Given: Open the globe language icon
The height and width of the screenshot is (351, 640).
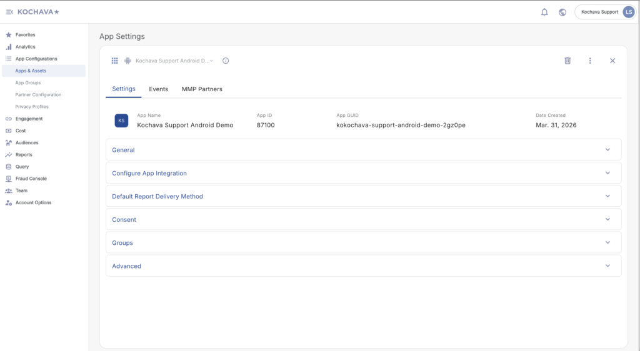Looking at the screenshot, I should (x=562, y=12).
